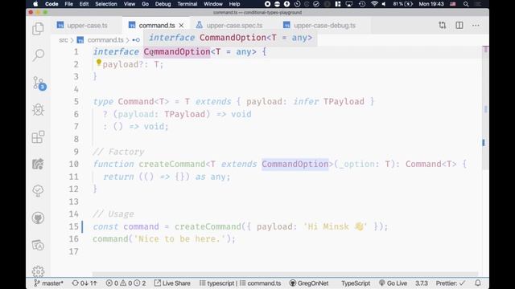This screenshot has height=289, width=515.
Task: Select TypeScript version 3.7.3
Action: [422, 283]
